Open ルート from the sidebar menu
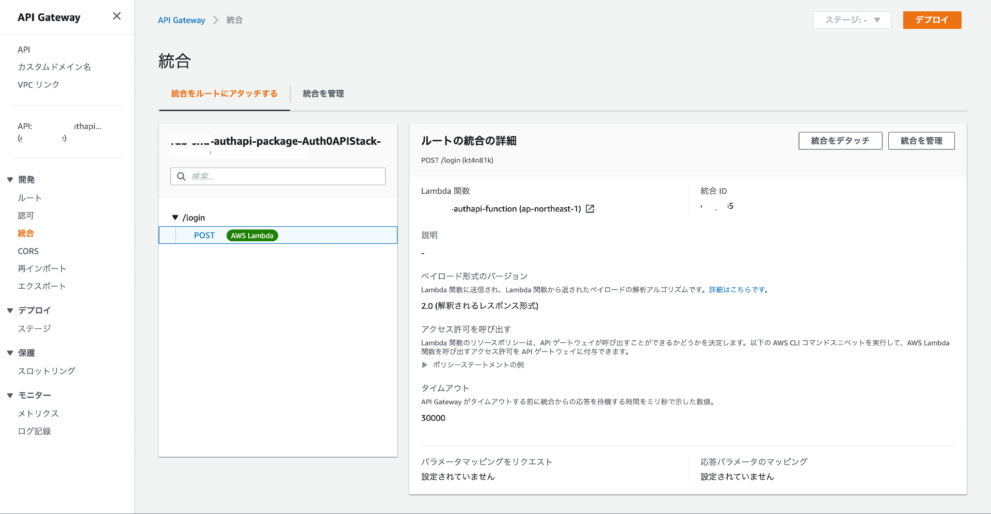 pos(28,197)
